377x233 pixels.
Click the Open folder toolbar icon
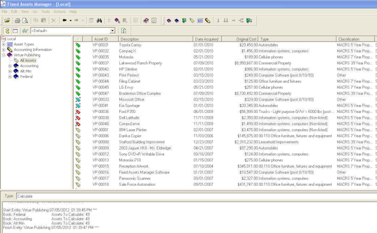coord(7,21)
